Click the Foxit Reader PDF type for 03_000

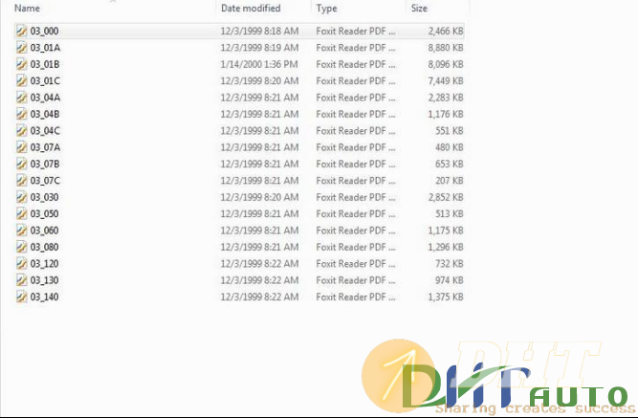click(x=356, y=31)
